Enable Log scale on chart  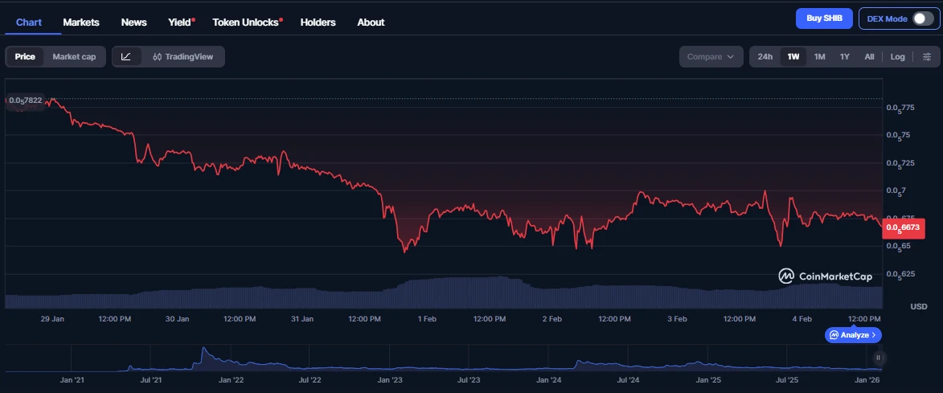click(x=897, y=56)
